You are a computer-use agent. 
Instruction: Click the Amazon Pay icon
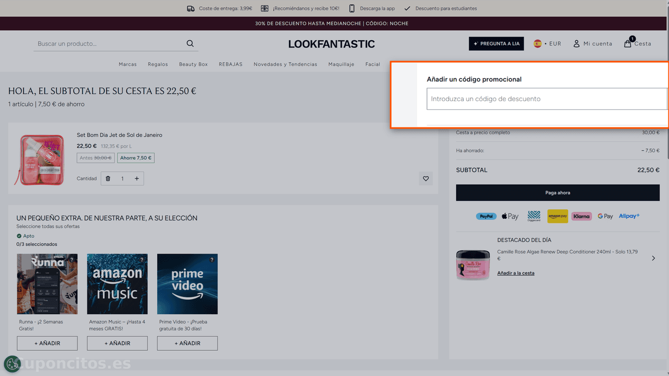[x=557, y=216]
